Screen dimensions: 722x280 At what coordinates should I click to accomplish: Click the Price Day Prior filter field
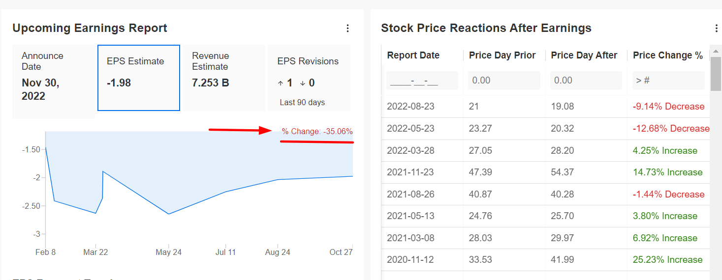click(504, 80)
